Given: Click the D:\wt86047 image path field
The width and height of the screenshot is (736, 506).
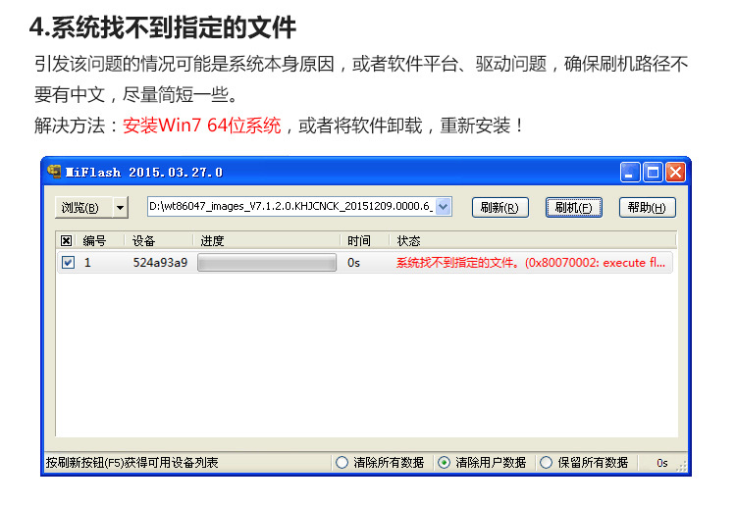Looking at the screenshot, I should point(291,206).
